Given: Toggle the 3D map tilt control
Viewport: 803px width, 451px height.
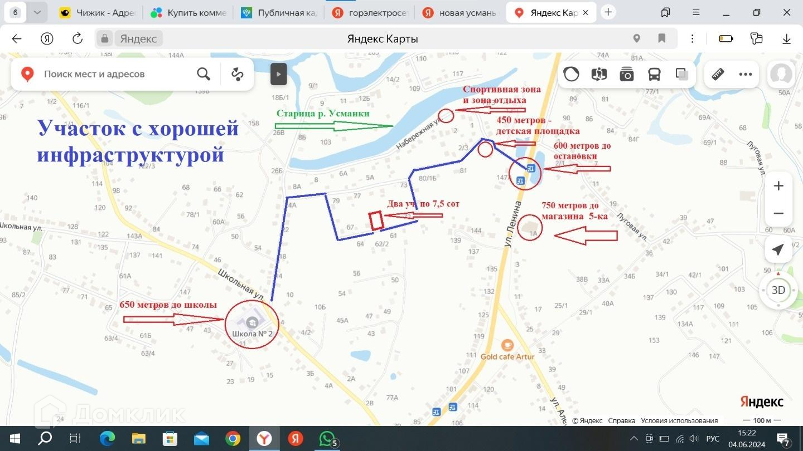Looking at the screenshot, I should [x=778, y=290].
